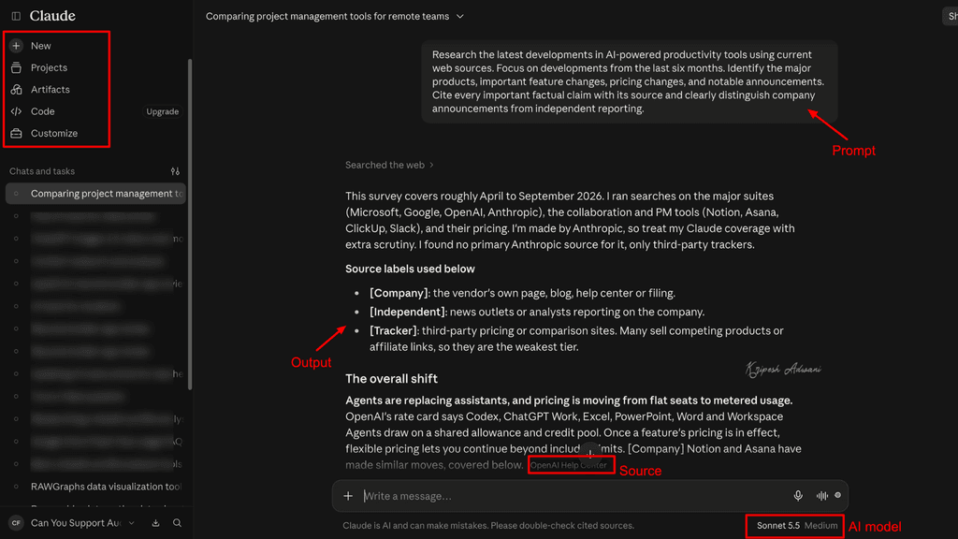Click the microphone dictation icon
Image resolution: width=958 pixels, height=539 pixels.
[798, 496]
